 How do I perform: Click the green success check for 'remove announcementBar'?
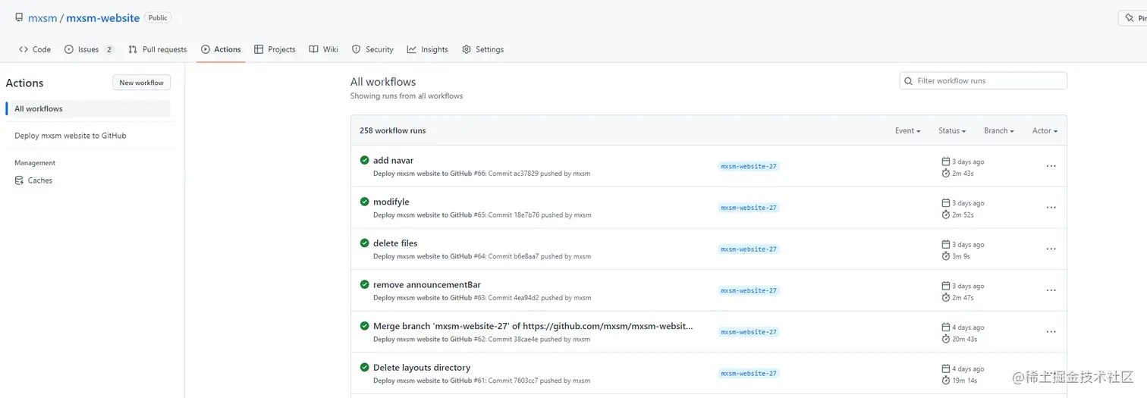pos(365,284)
